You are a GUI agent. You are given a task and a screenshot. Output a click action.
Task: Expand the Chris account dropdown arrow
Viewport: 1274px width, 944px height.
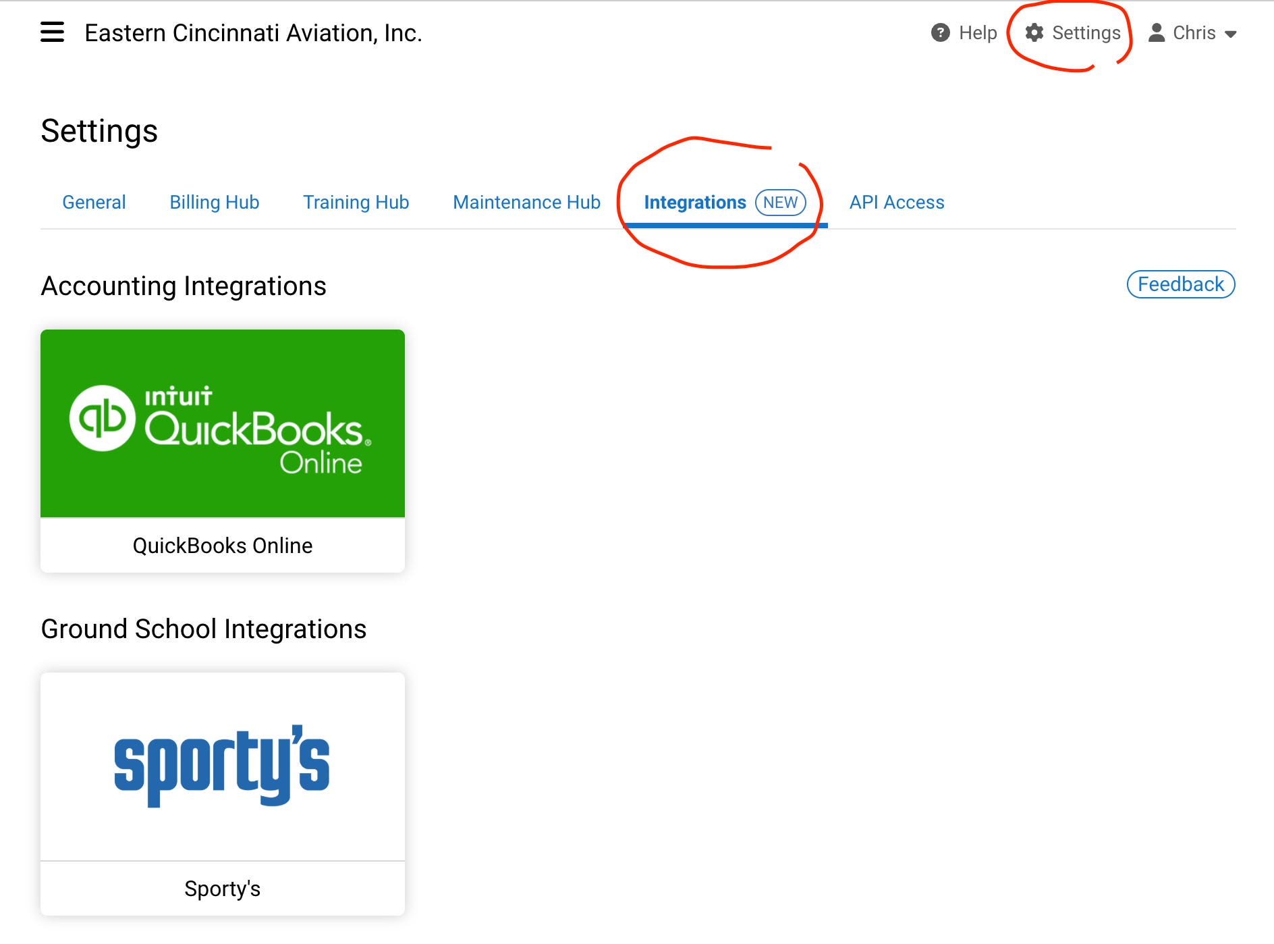(1230, 34)
